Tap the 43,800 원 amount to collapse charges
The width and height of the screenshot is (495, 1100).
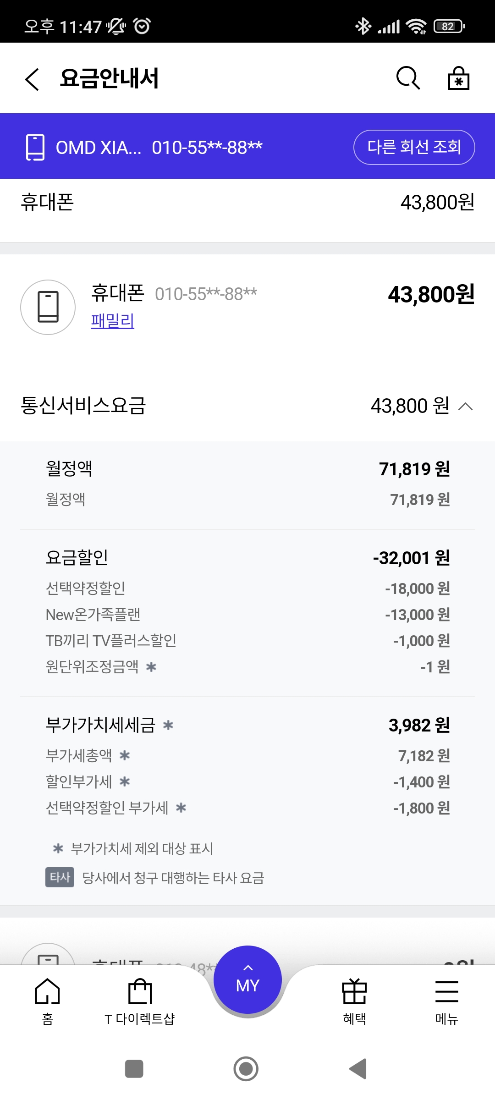tap(410, 406)
